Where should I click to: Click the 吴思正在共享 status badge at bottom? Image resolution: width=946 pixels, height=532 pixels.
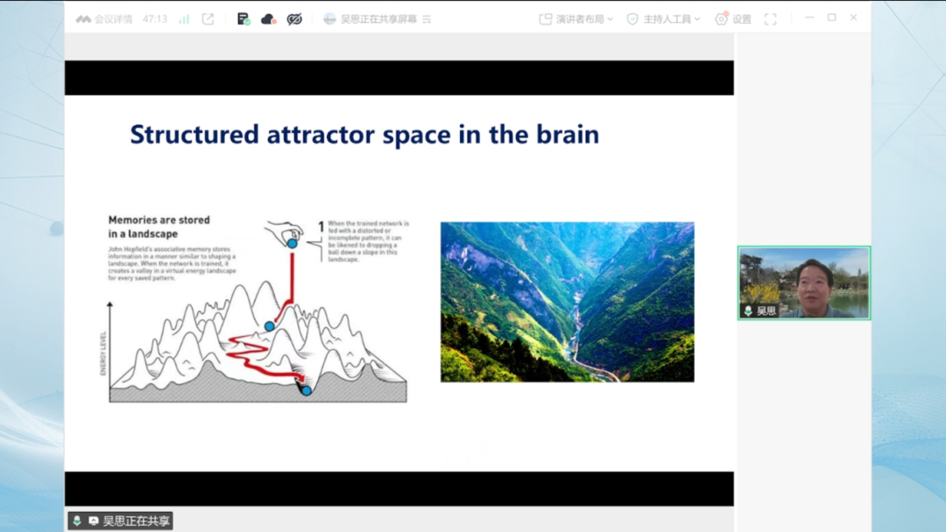pos(121,521)
